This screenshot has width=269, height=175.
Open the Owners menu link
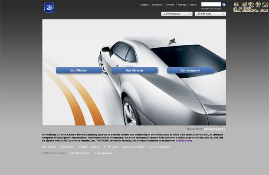point(170,5)
